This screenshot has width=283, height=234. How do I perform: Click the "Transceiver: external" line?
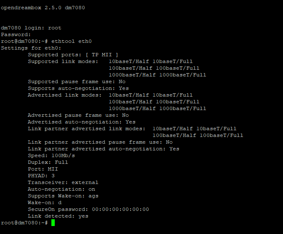click(63, 182)
